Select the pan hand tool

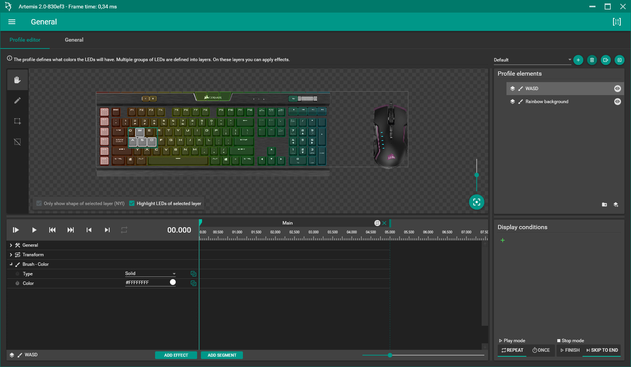pos(17,80)
